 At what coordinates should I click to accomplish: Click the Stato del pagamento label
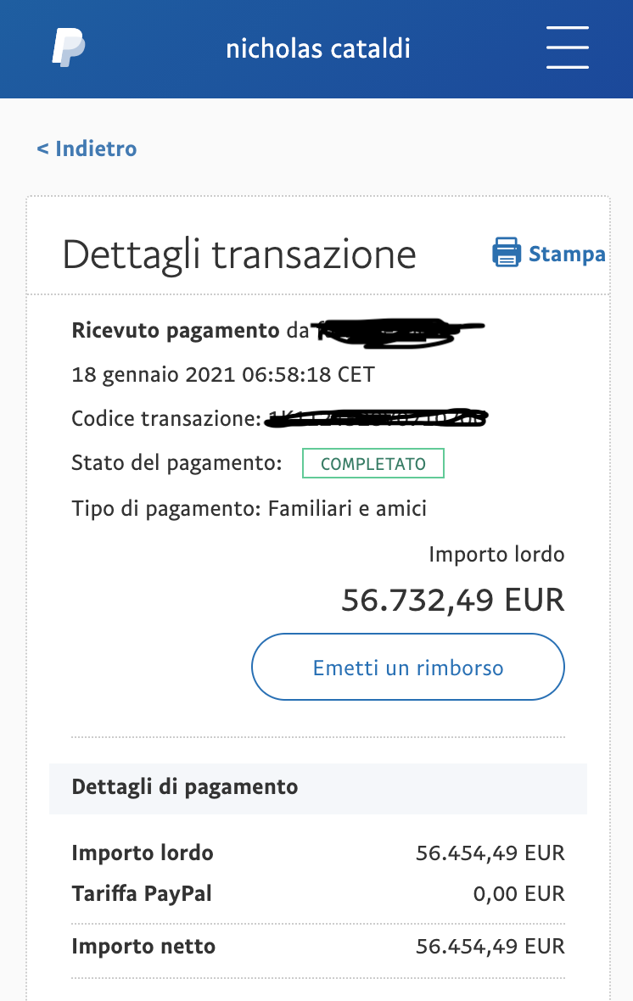(x=176, y=464)
